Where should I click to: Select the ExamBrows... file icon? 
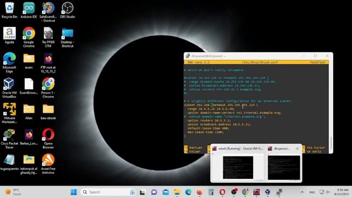click(x=29, y=86)
